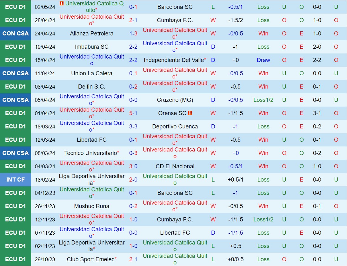The height and width of the screenshot is (266, 347).
Task: Open the Alianza Petrolera team page
Action: pyautogui.click(x=92, y=33)
